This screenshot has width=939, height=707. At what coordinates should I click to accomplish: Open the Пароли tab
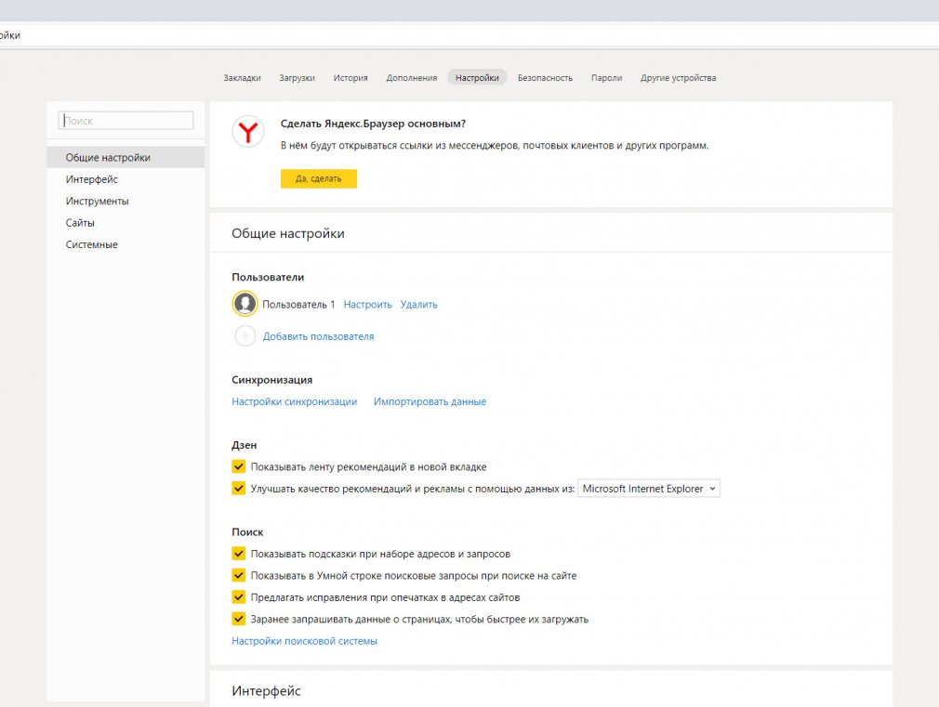pyautogui.click(x=607, y=78)
